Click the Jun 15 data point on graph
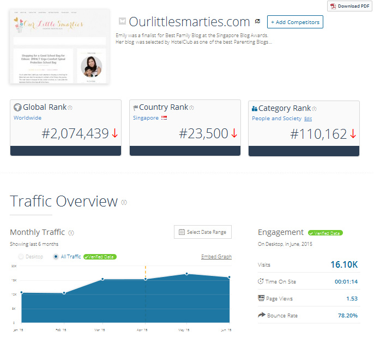The width and height of the screenshot is (374, 342). click(229, 277)
